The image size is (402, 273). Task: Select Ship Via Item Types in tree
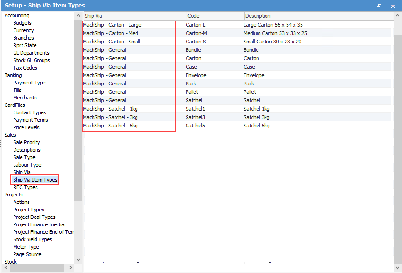(35, 180)
